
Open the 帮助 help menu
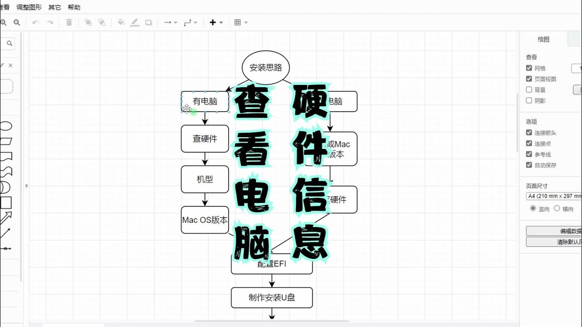pos(74,7)
